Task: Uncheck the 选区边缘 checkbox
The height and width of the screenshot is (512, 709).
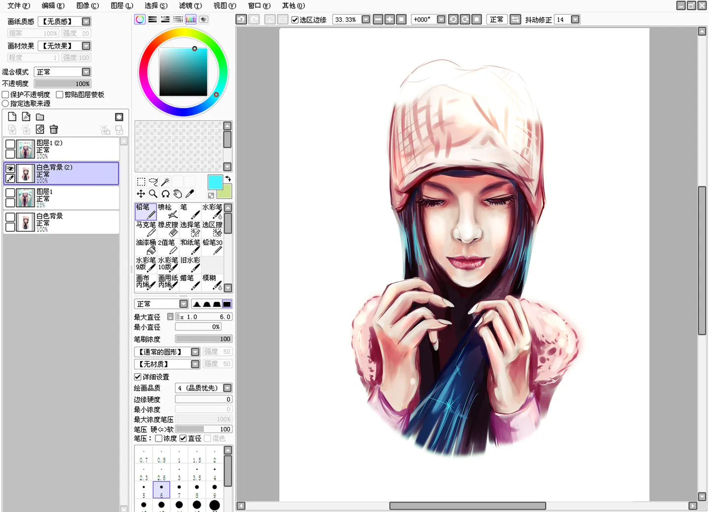Action: pyautogui.click(x=295, y=20)
